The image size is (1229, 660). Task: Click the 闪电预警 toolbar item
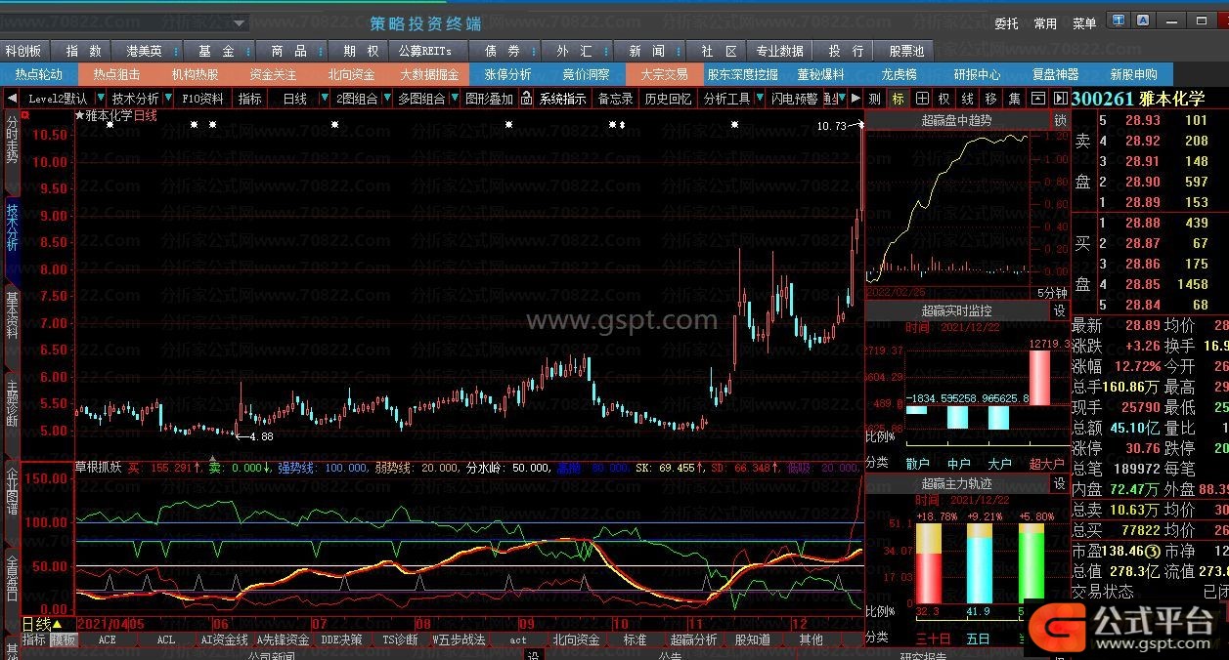click(x=794, y=99)
